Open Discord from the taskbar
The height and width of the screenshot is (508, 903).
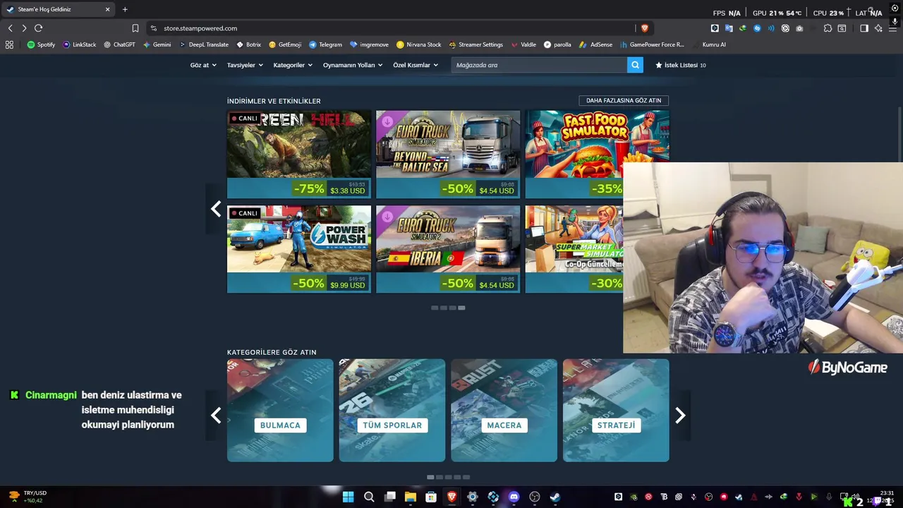pos(514,497)
